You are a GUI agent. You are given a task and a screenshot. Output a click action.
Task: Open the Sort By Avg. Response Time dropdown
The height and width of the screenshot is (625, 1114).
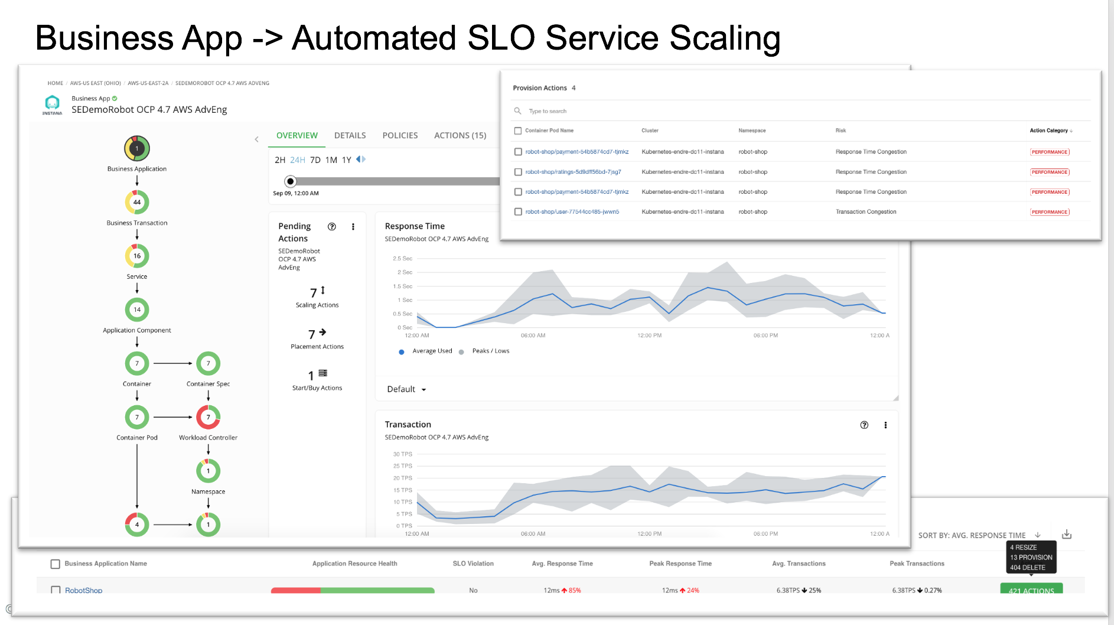point(979,535)
